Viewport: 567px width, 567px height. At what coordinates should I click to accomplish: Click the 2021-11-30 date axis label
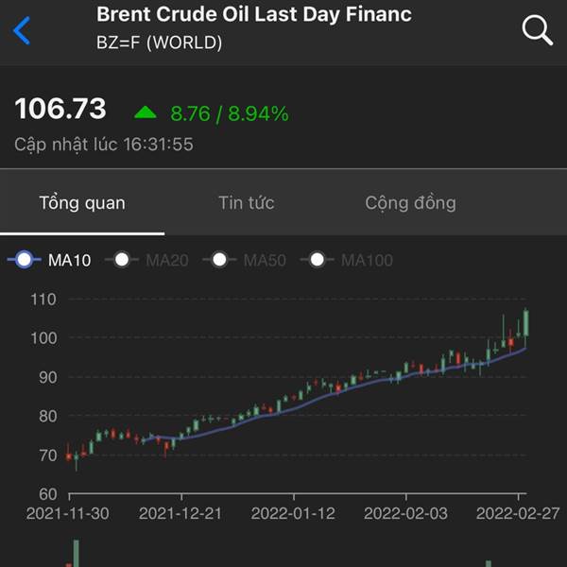68,513
